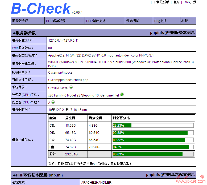Image resolution: width=207 pixels, height=185 pixels.
Task: Open the 性能测试 tab
Action: click(x=133, y=21)
